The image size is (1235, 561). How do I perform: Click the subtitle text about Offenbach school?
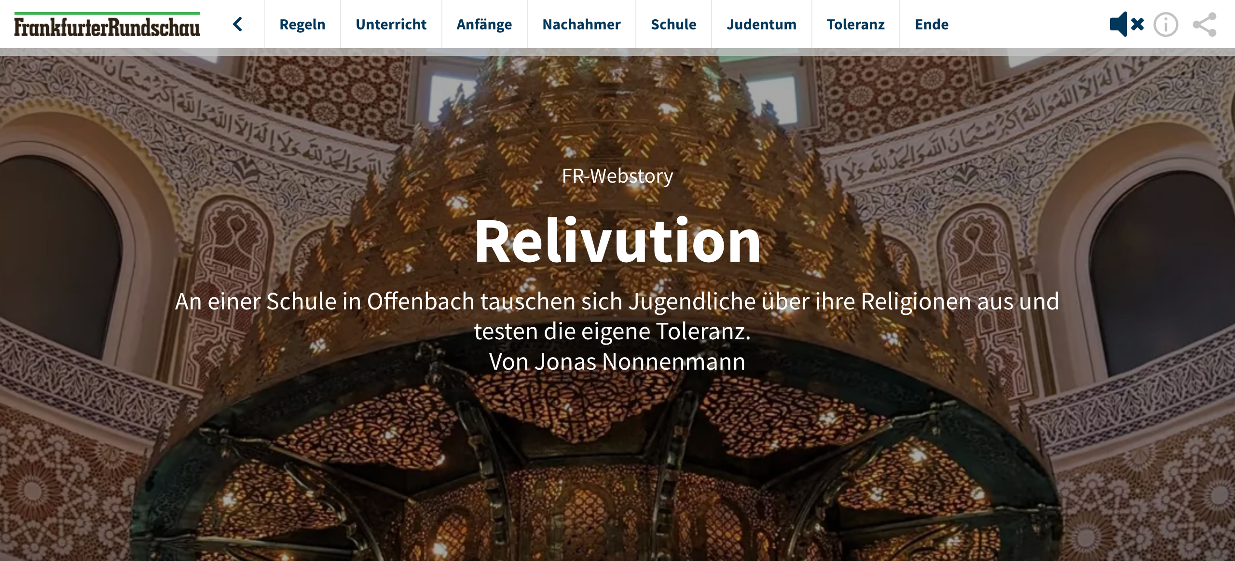(617, 316)
